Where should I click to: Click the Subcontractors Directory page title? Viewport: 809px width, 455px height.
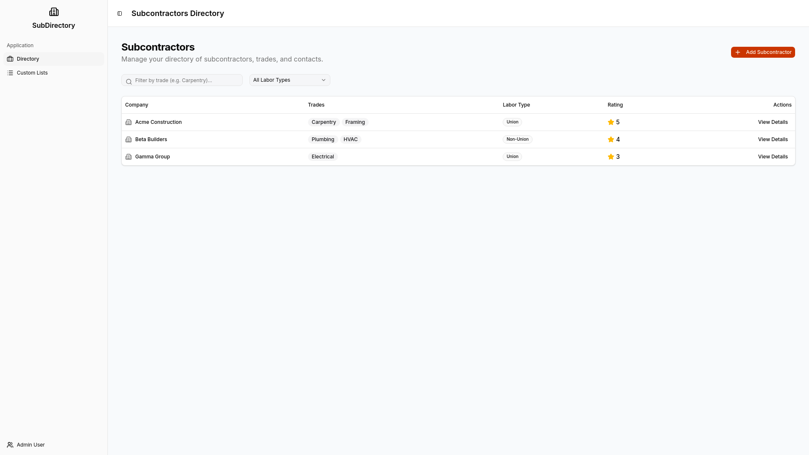pos(178,13)
